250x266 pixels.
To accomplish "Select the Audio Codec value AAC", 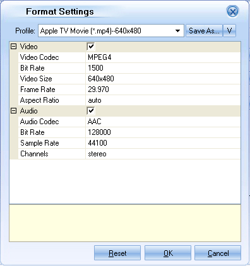I will click(x=163, y=122).
